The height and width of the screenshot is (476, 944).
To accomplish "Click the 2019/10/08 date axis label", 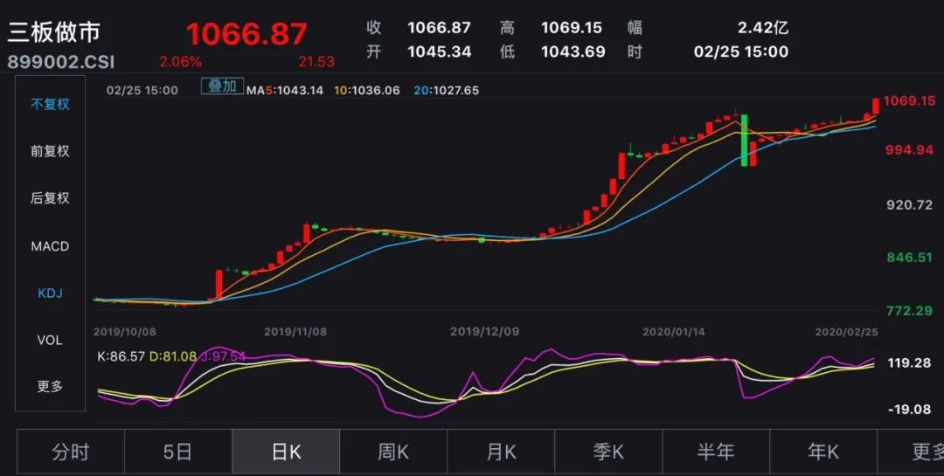I will pos(125,332).
